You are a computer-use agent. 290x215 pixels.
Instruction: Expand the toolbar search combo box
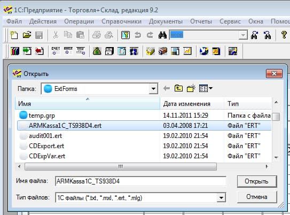pos(243,35)
